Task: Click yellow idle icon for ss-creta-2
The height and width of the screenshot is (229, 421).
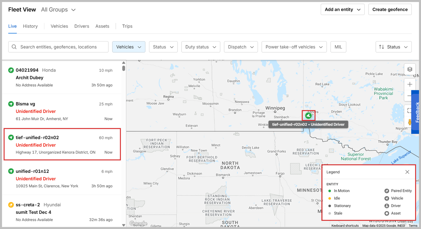Action: [11, 205]
